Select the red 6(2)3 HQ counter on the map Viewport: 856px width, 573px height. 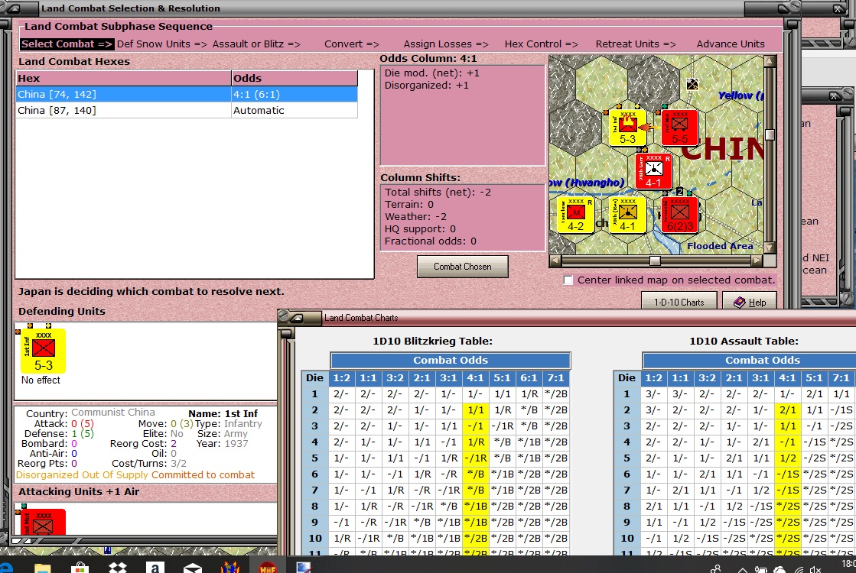point(679,215)
